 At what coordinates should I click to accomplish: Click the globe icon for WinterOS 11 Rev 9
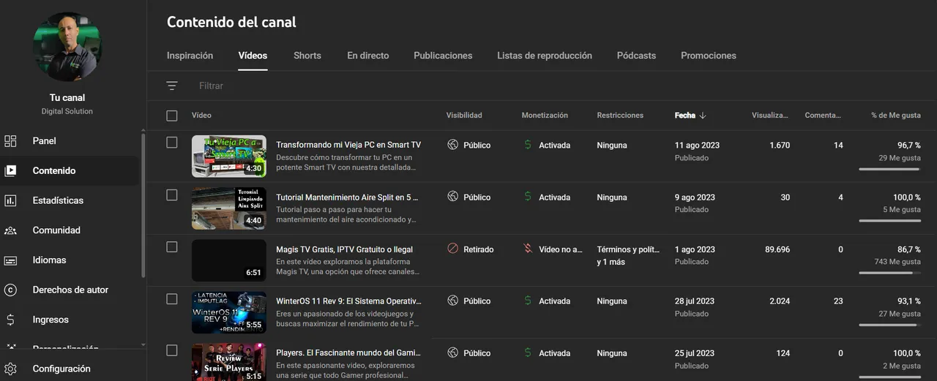coord(452,301)
